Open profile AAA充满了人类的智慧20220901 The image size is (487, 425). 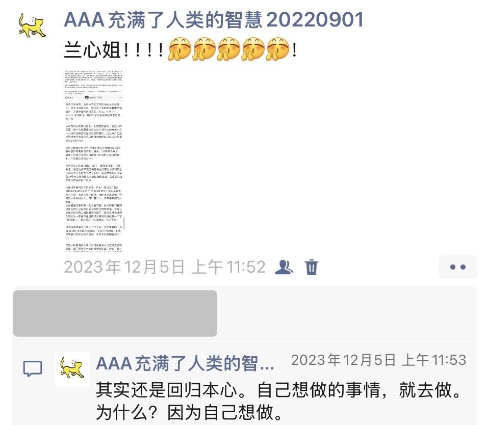coord(214,20)
